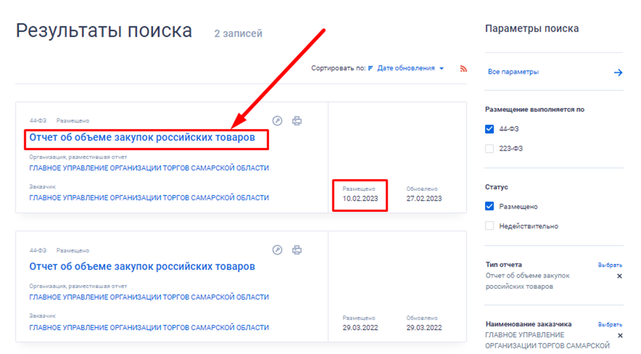Image resolution: width=641 pixels, height=354 pixels.
Task: Open the first Отчет об объеме закупок report
Action: click(x=141, y=139)
